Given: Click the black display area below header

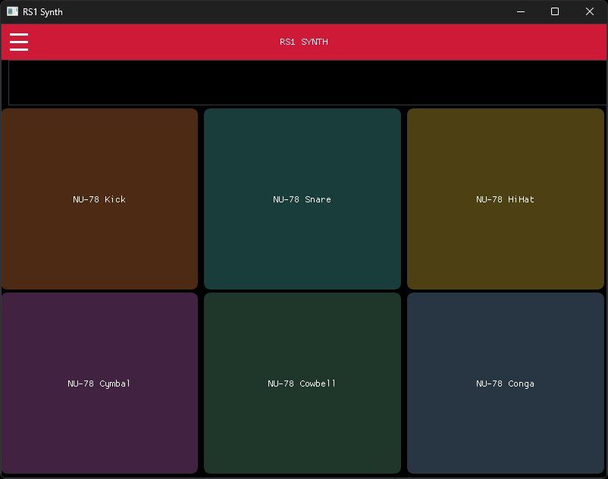Looking at the screenshot, I should [x=308, y=83].
